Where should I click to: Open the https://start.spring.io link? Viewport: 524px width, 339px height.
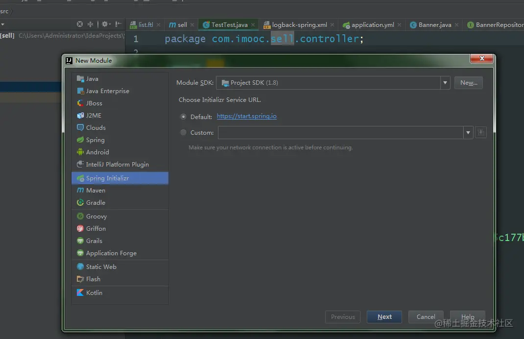coord(247,116)
